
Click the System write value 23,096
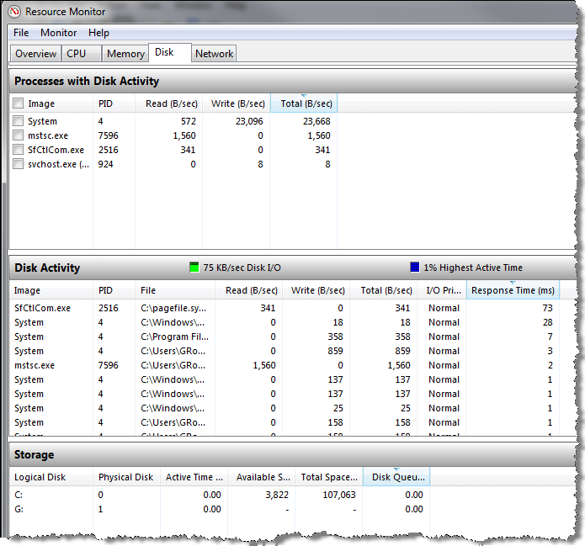249,121
